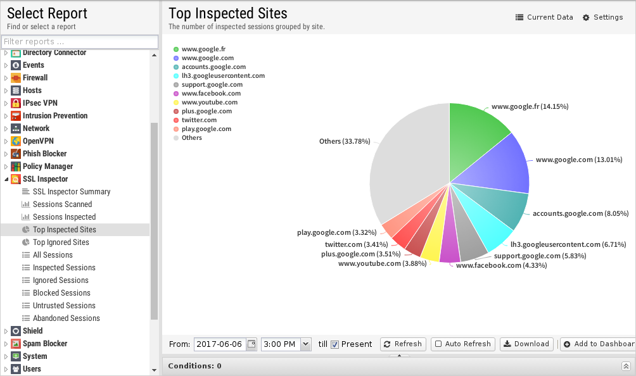Click the From date field 2017-06-06
Viewport: 636px width, 376px height.
coord(220,344)
